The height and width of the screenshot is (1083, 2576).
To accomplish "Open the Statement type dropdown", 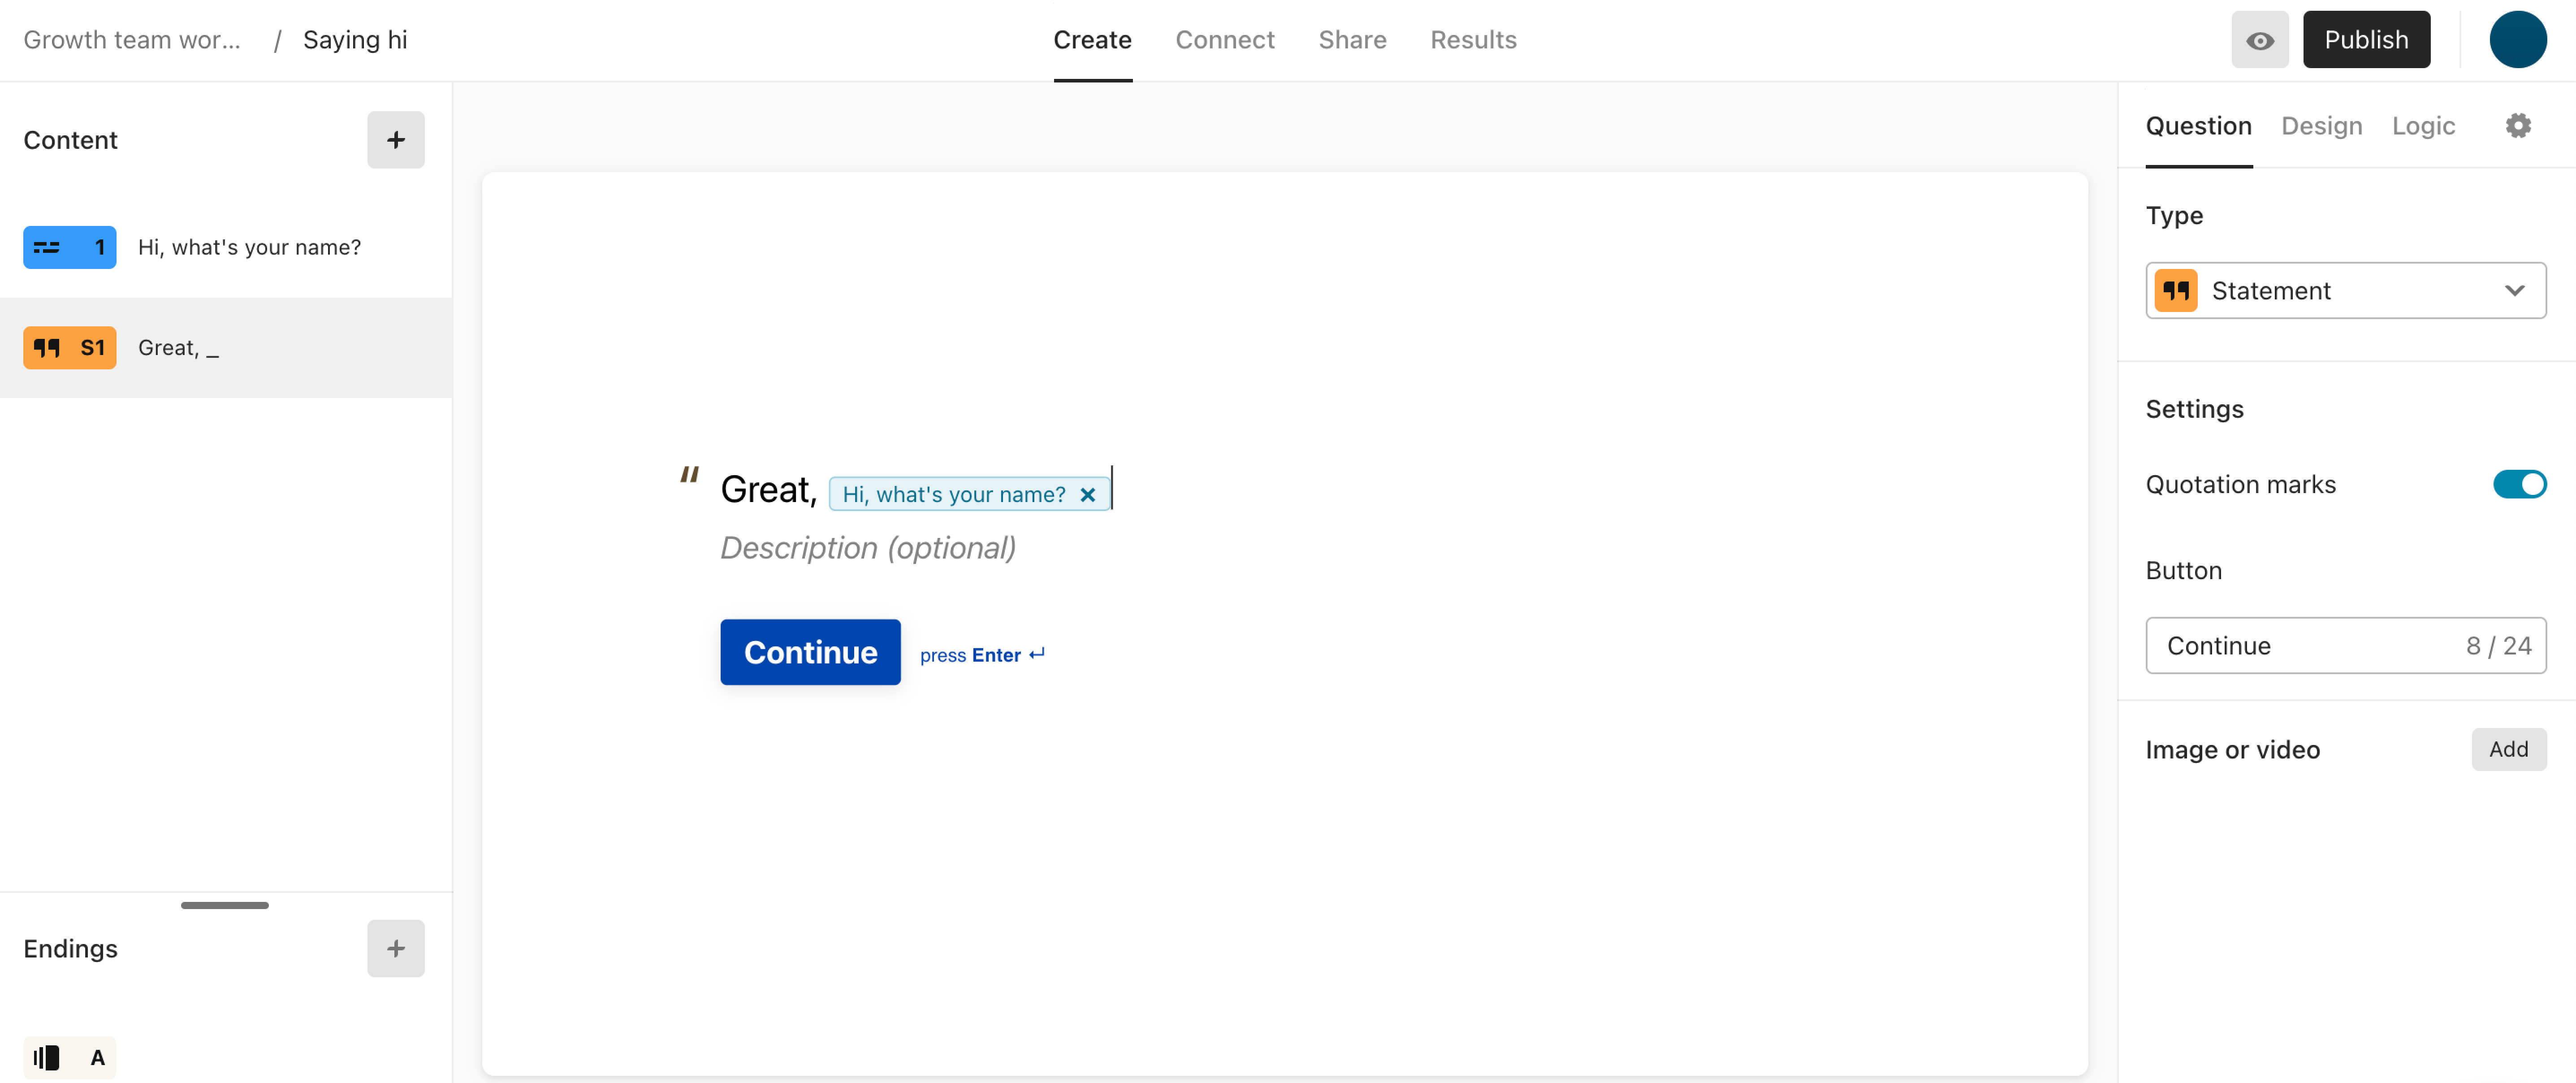I will coord(2345,291).
